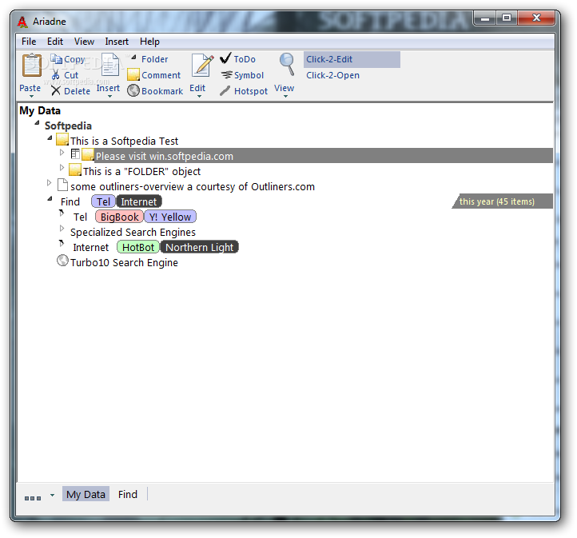Expand the Internet hotspot row
Viewport: 577px width, 538px height.
click(x=62, y=243)
